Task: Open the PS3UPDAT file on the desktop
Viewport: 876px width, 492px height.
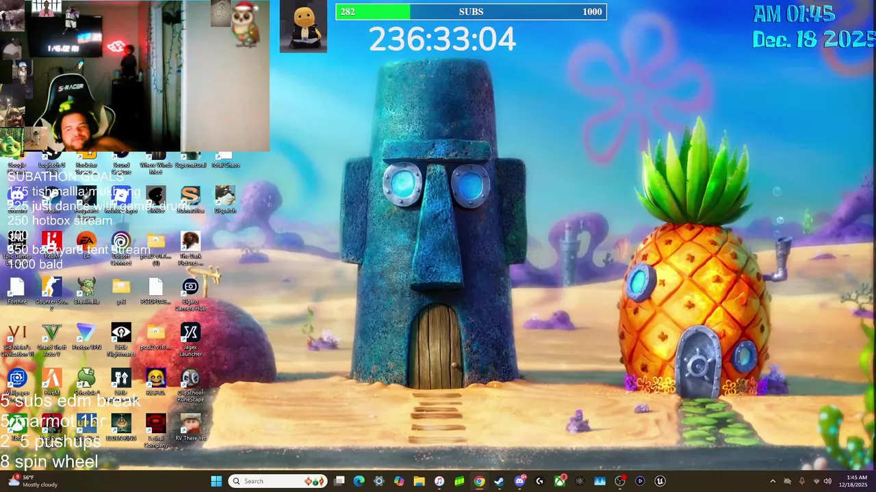Action: coord(155,290)
